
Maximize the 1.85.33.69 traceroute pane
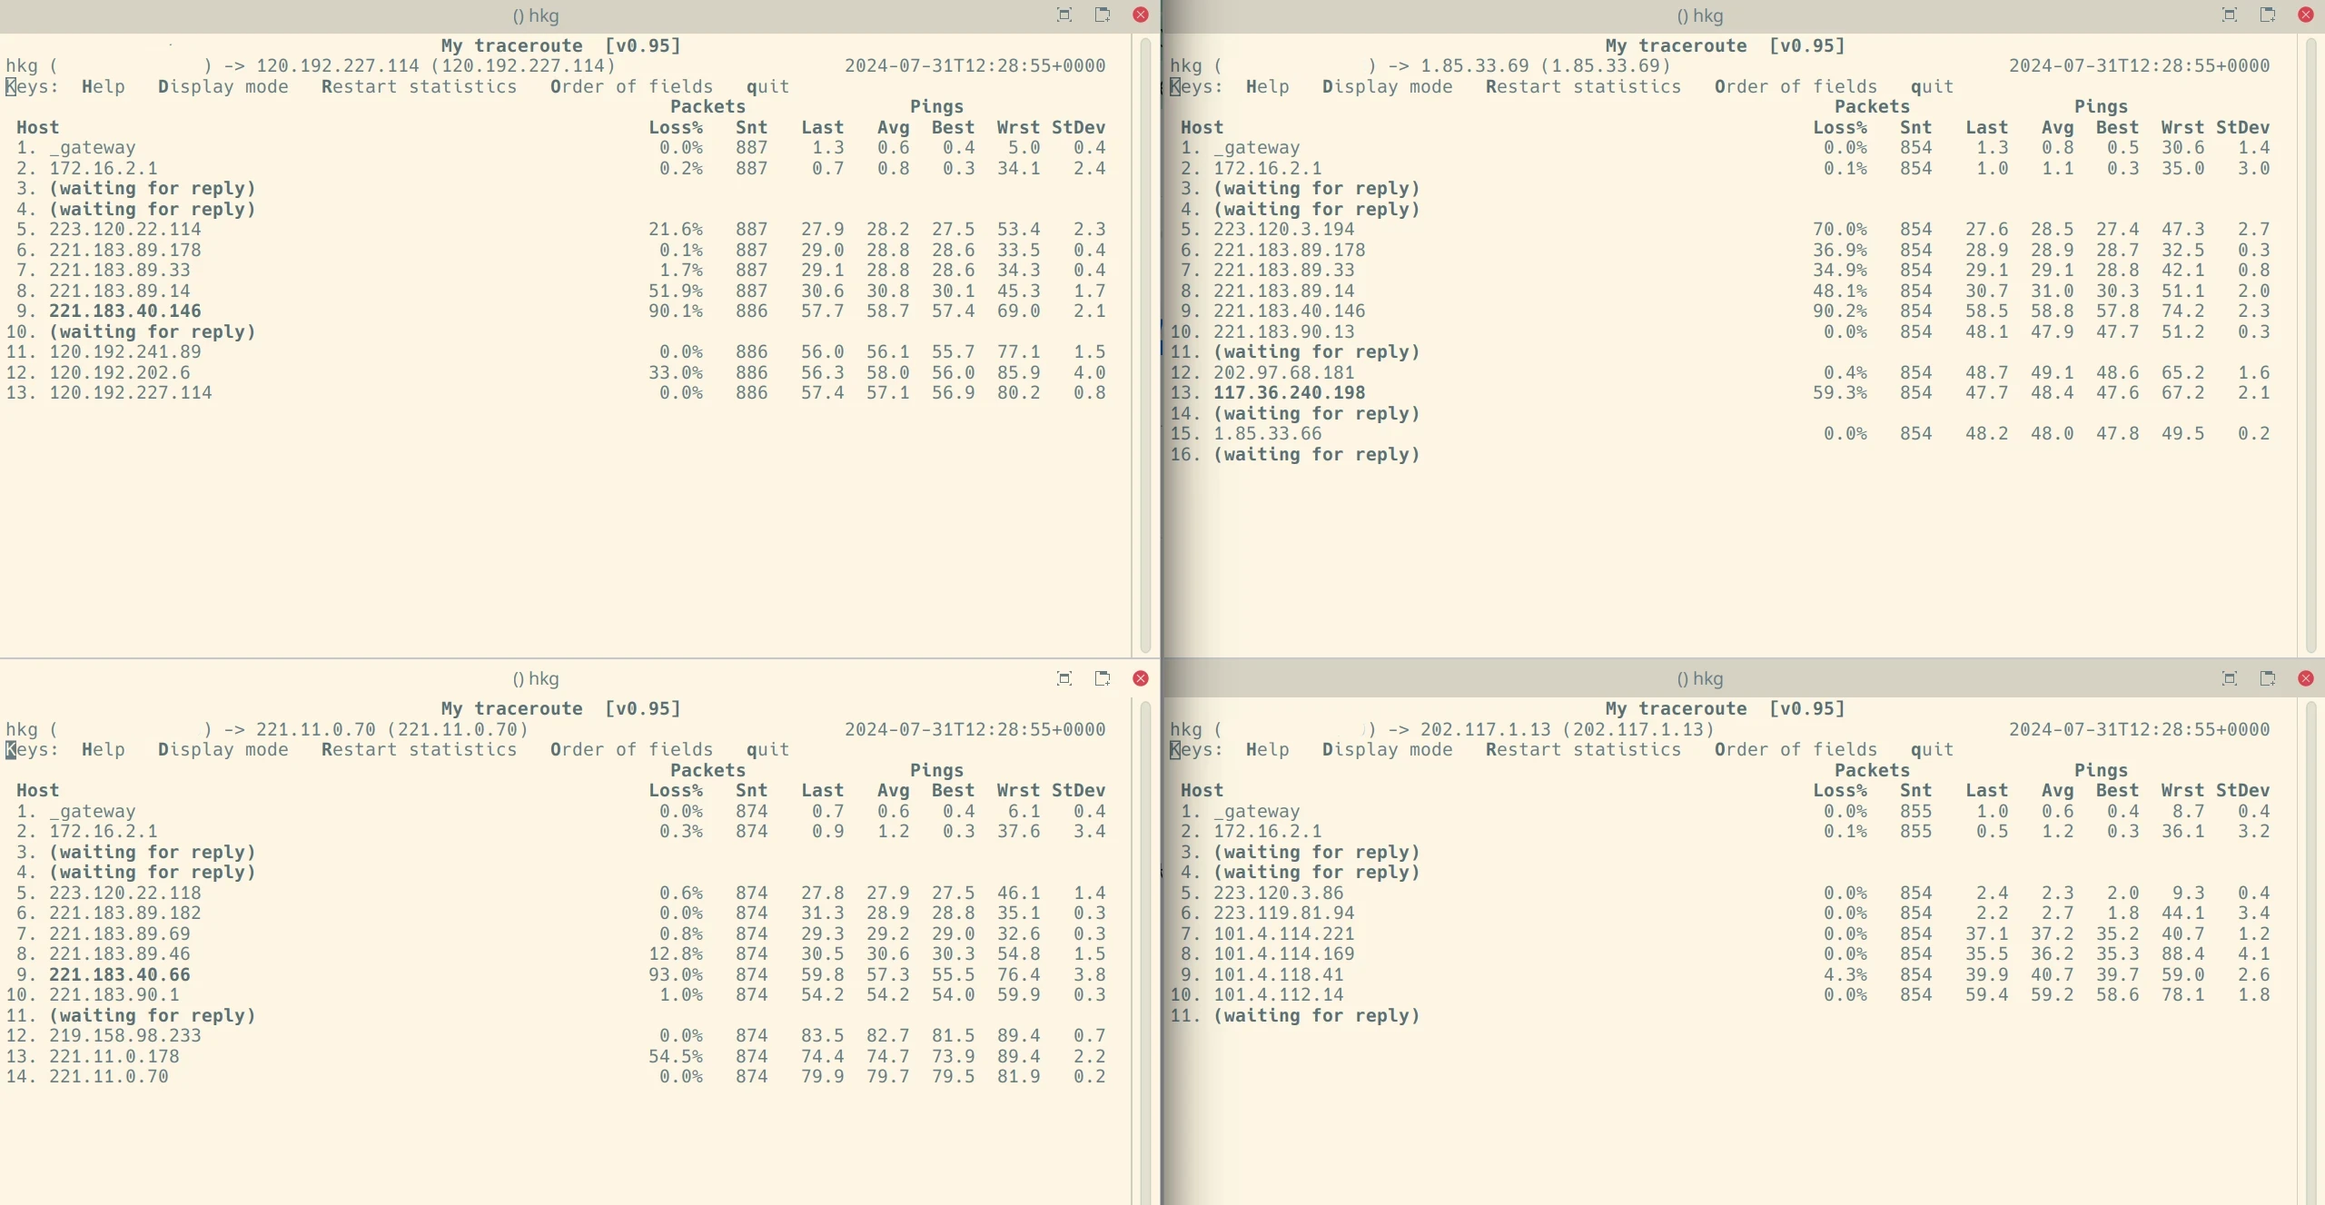click(x=2229, y=15)
